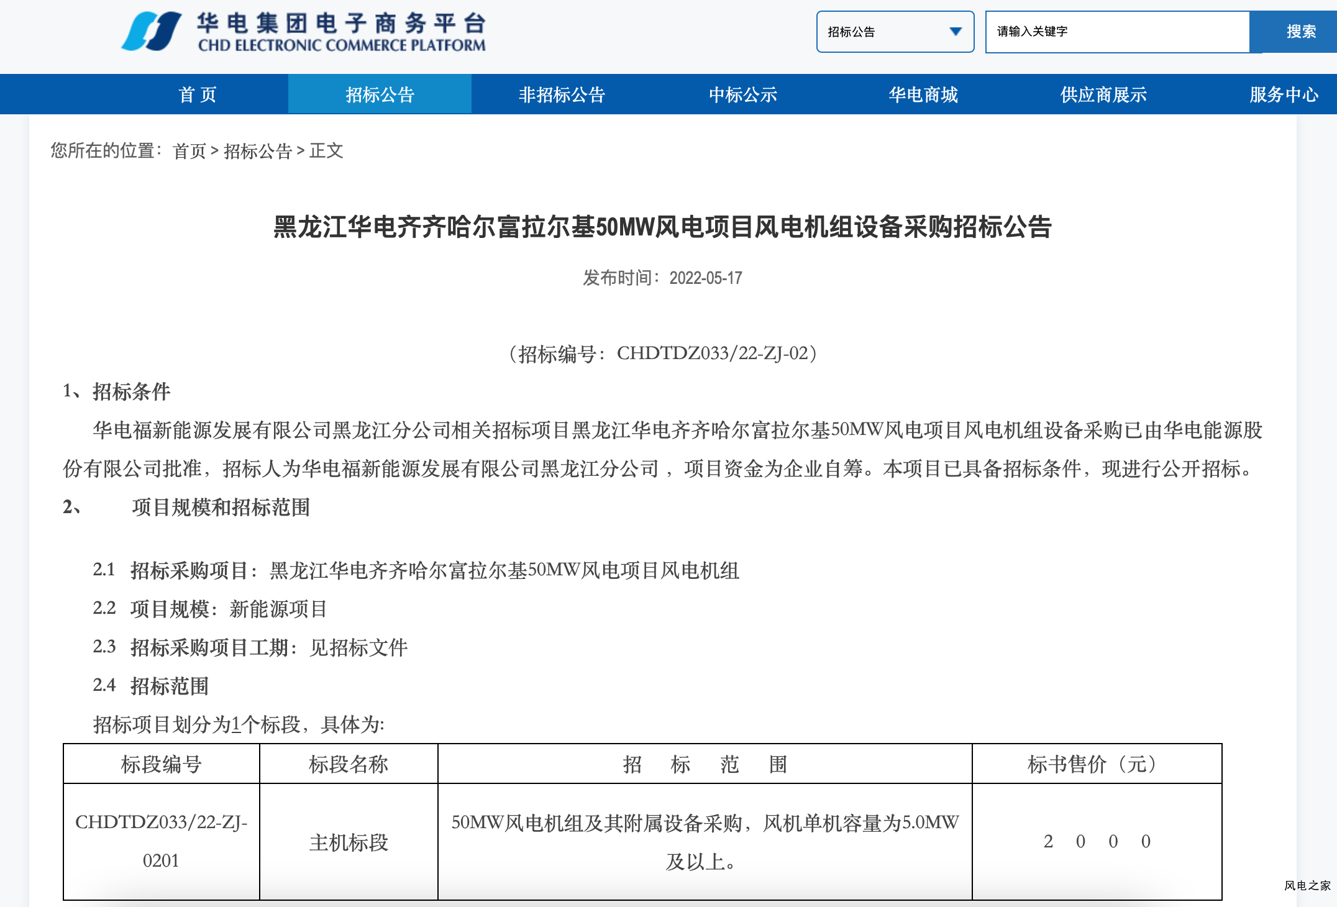
Task: Go to 中标公示 nav tab
Action: point(743,94)
